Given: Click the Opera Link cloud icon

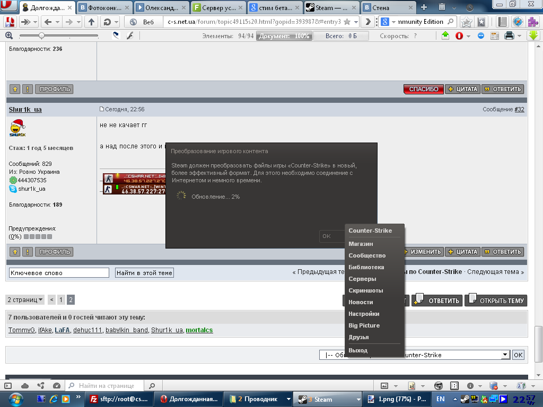Looking at the screenshot, I should 25,386.
